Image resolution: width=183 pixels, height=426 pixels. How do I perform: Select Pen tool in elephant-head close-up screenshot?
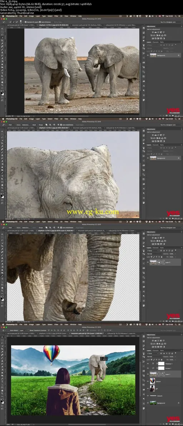tap(2, 173)
